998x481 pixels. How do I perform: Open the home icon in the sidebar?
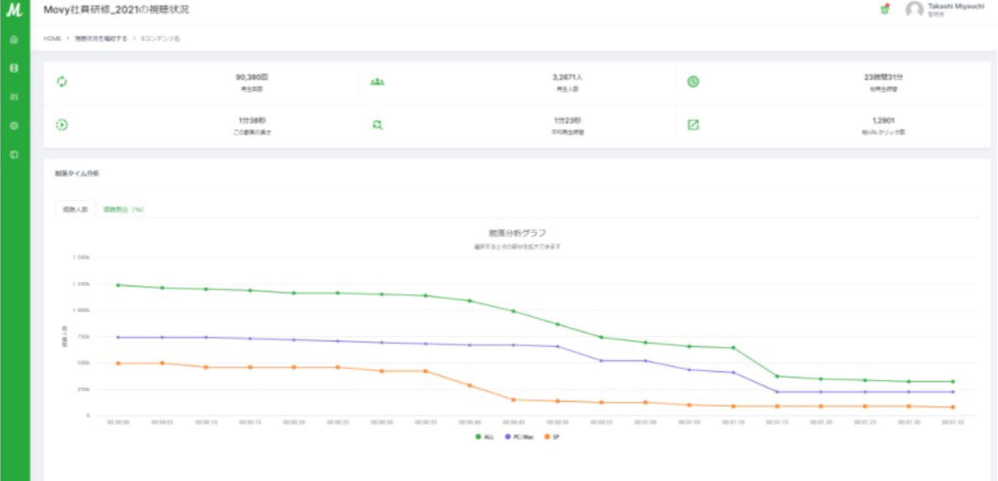pyautogui.click(x=13, y=40)
